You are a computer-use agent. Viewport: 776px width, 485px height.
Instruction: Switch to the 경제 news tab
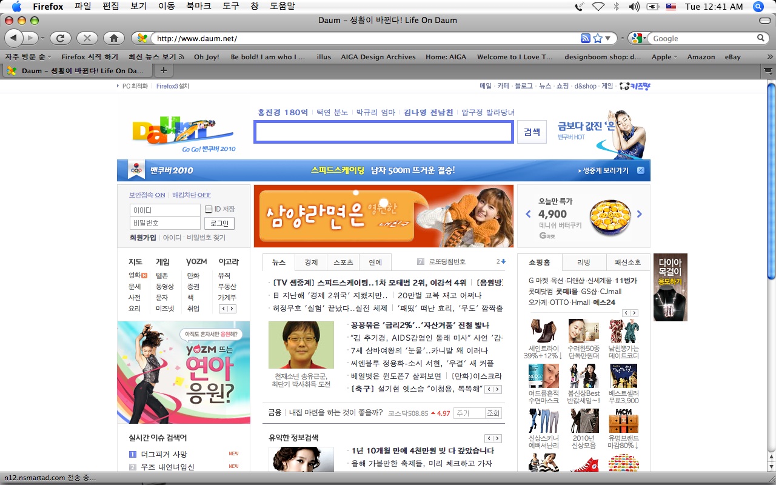click(311, 263)
